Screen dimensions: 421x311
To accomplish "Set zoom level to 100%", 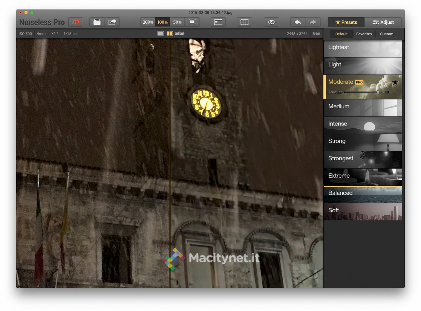I will tap(162, 22).
